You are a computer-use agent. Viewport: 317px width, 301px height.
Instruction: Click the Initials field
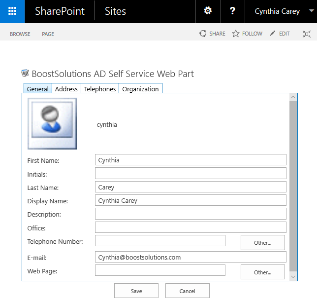point(190,173)
